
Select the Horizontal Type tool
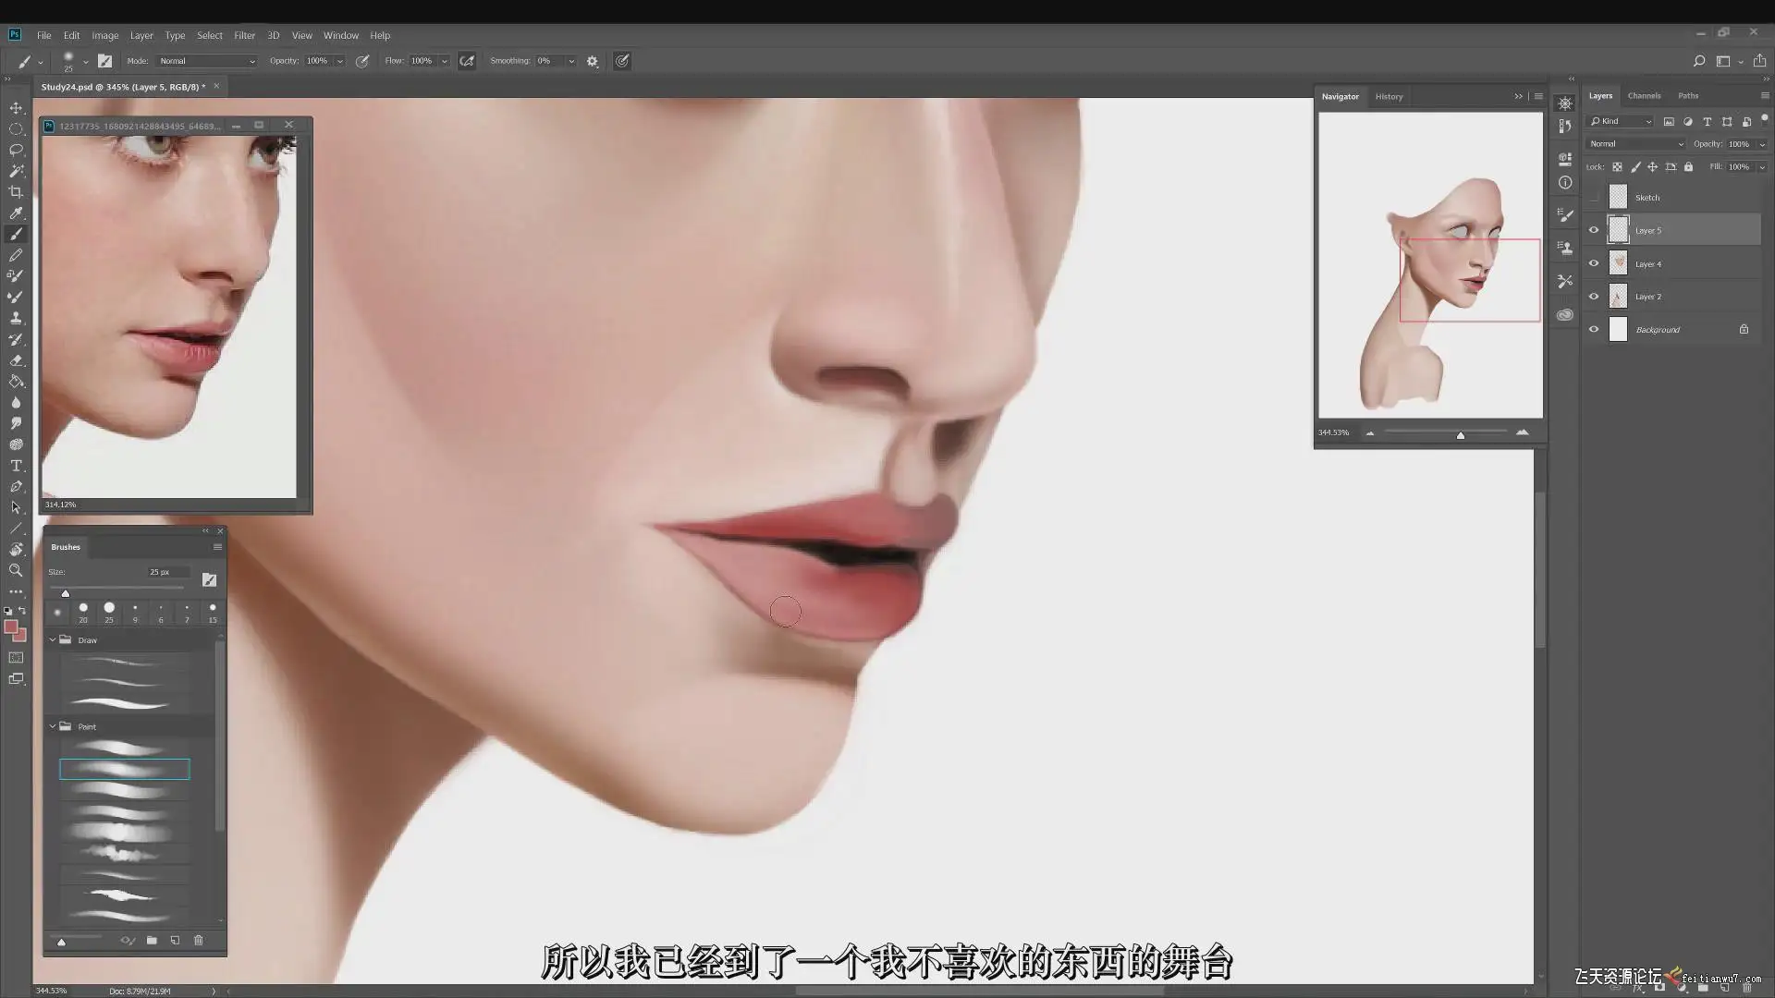point(16,466)
